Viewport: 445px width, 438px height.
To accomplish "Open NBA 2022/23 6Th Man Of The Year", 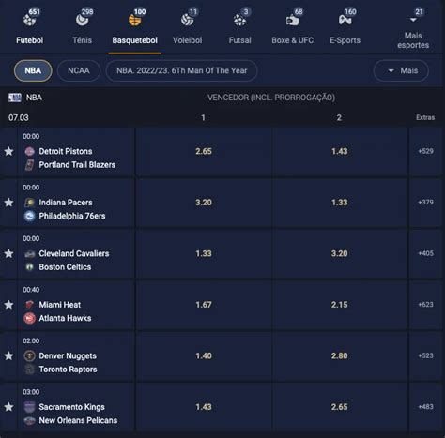I will click(182, 70).
